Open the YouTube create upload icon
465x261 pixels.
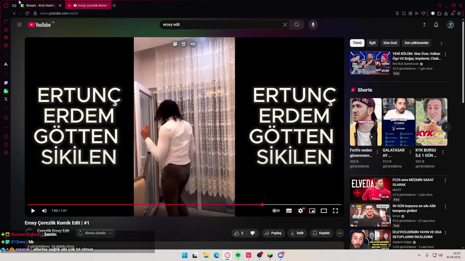click(424, 25)
